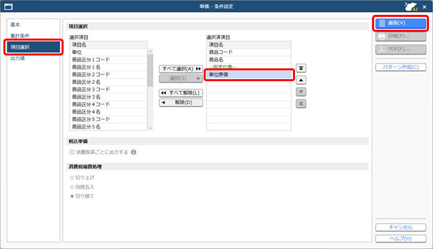Click すべて解除(L) button
Viewport: 433px width, 249px height.
(181, 93)
